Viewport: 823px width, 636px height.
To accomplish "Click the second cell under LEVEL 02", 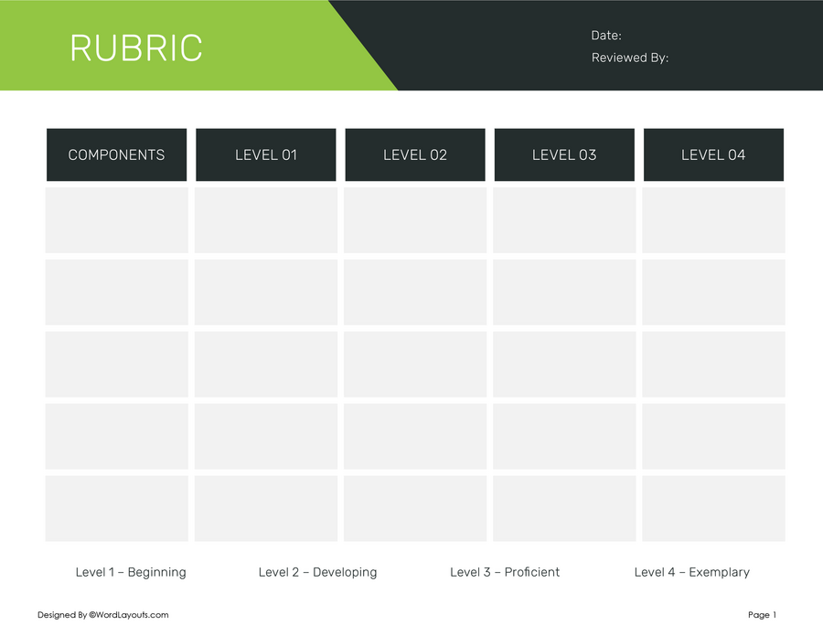I will click(x=415, y=291).
